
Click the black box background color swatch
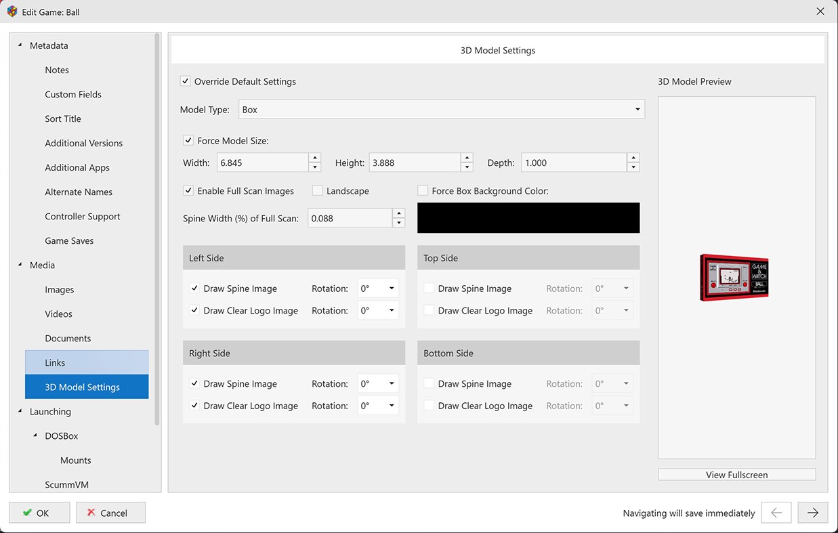tap(528, 217)
